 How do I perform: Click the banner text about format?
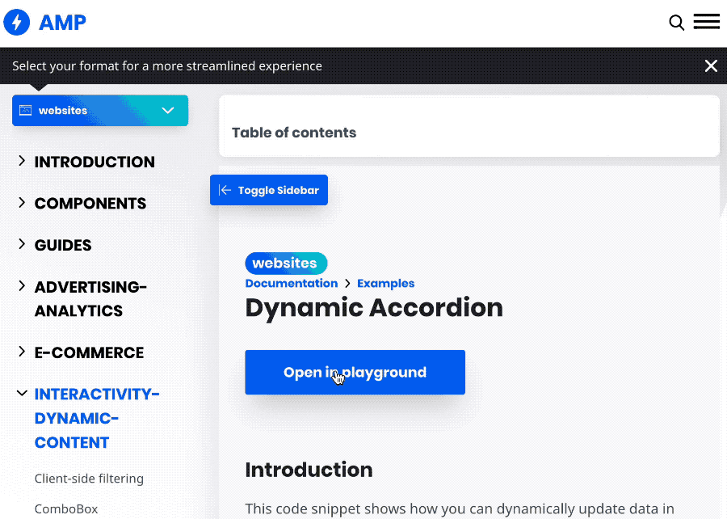click(167, 65)
